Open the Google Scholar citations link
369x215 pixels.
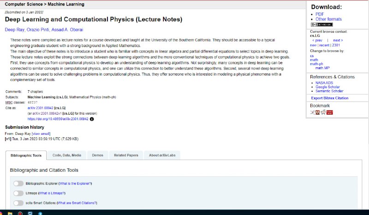(327, 87)
